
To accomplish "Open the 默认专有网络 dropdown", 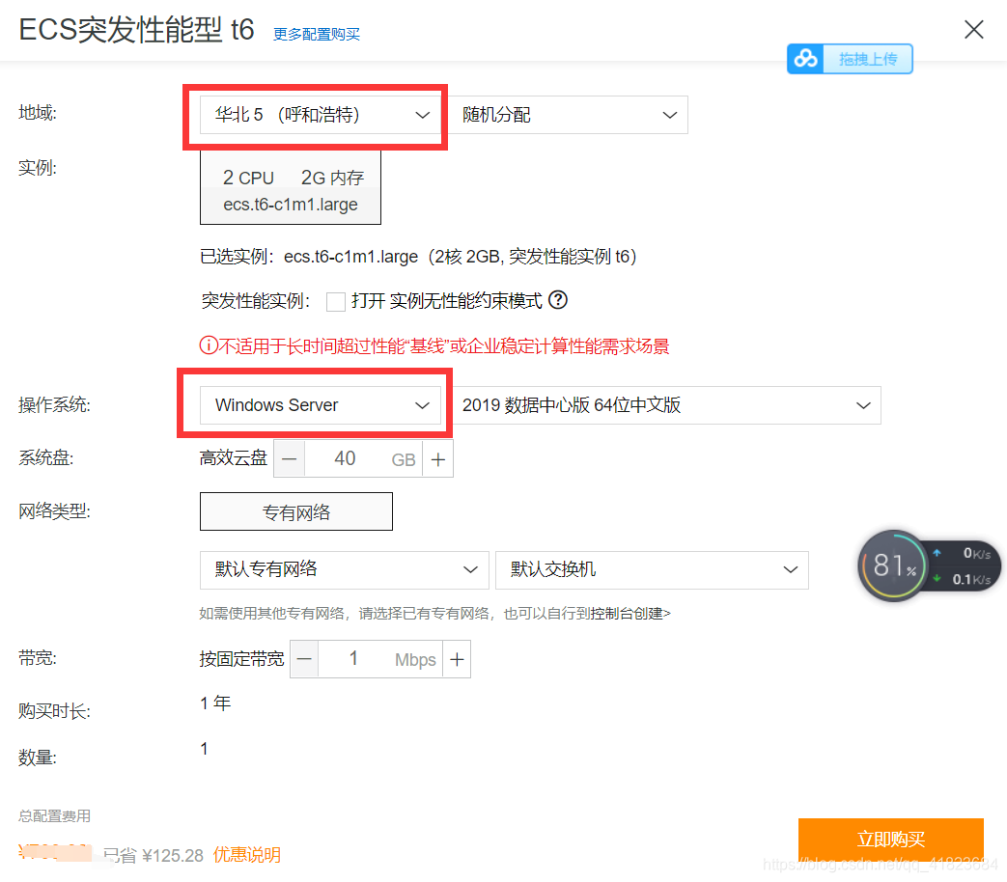I will (x=345, y=570).
